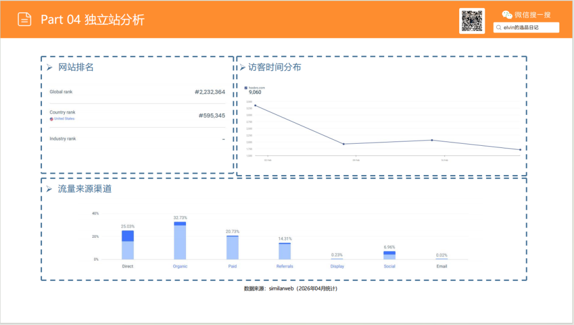Select the Direct channel label on the bar chart
The height and width of the screenshot is (325, 574).
click(128, 266)
